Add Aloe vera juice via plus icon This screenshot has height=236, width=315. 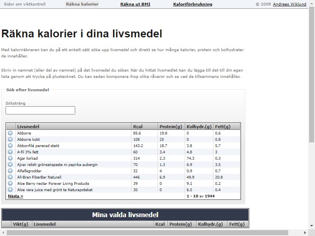(x=10, y=190)
